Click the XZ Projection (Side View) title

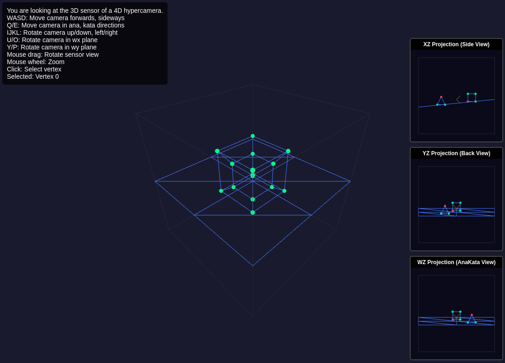click(x=456, y=44)
